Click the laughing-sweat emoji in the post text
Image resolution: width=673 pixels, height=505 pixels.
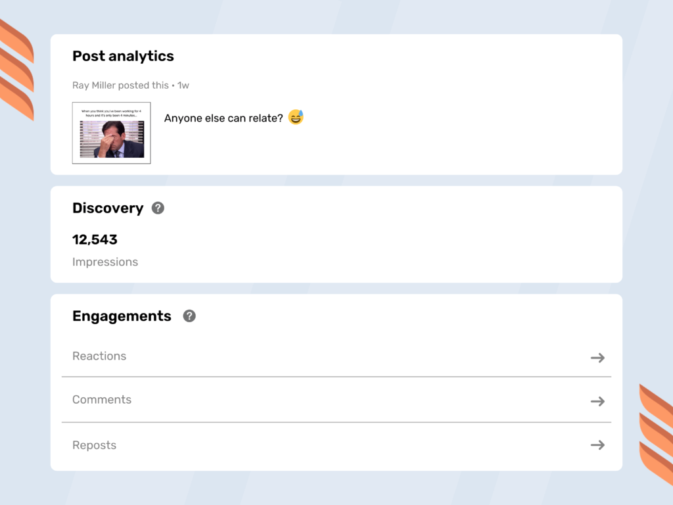[x=296, y=118]
